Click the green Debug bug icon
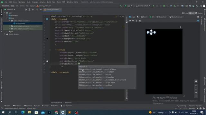This screenshot has height=115, width=206. pyautogui.click(x=164, y=6)
